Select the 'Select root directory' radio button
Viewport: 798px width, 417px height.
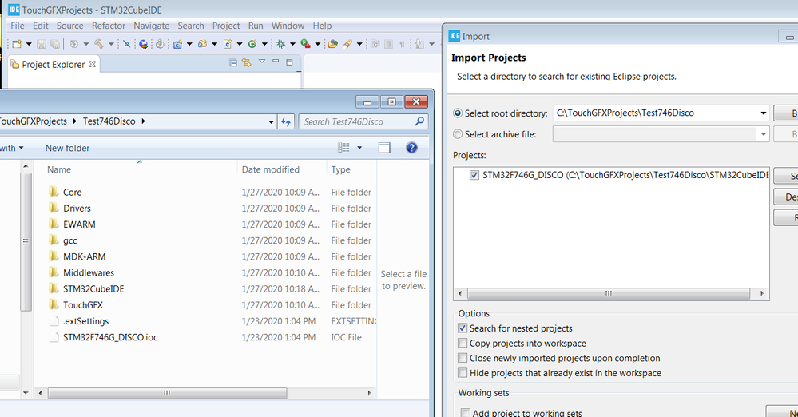click(458, 113)
